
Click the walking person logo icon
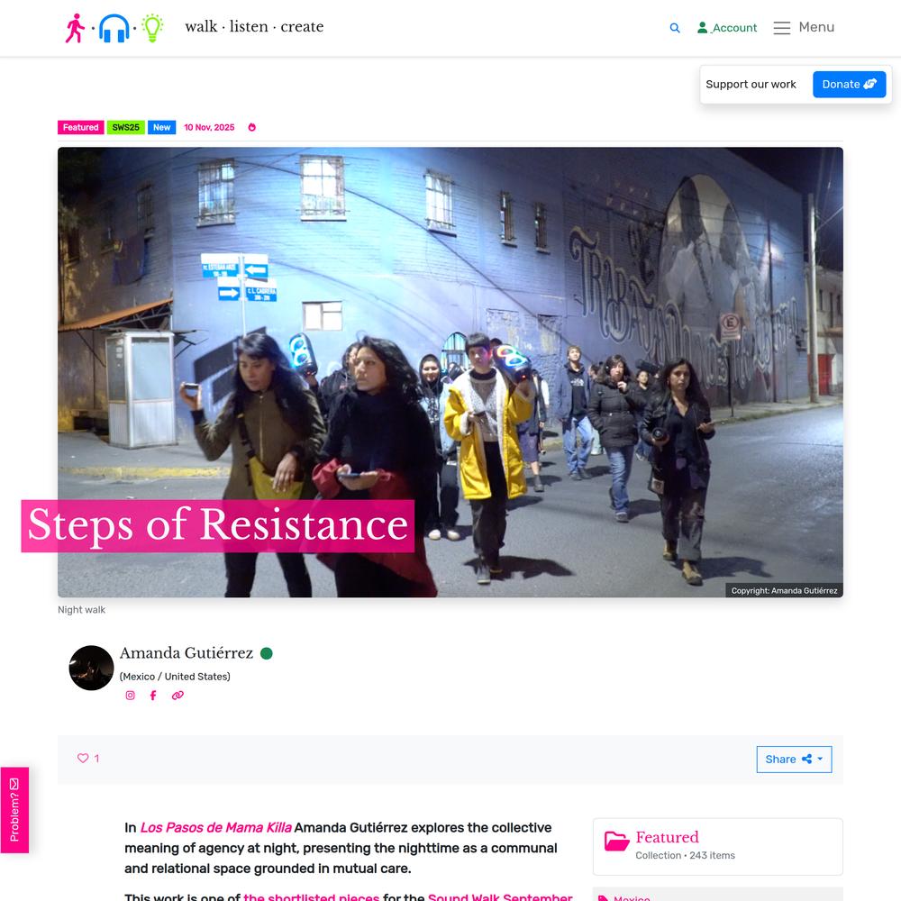(x=75, y=28)
